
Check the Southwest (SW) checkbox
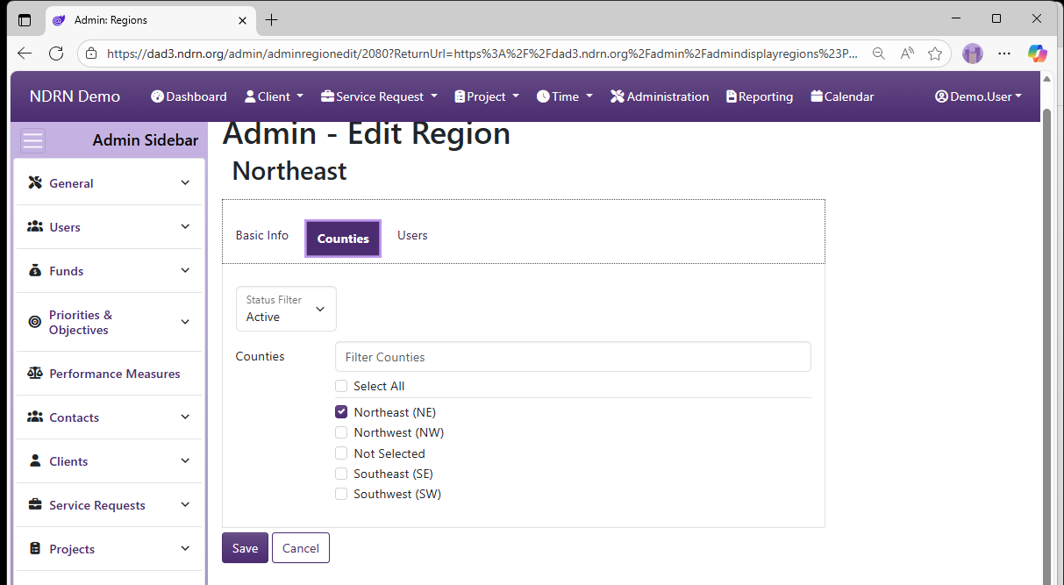(x=341, y=494)
